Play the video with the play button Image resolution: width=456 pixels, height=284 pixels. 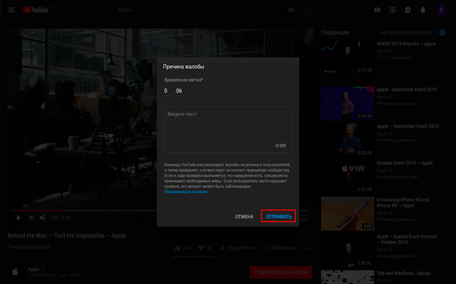click(x=19, y=218)
